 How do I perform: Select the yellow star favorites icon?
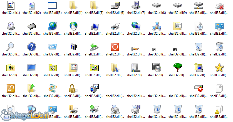pos(219,68)
